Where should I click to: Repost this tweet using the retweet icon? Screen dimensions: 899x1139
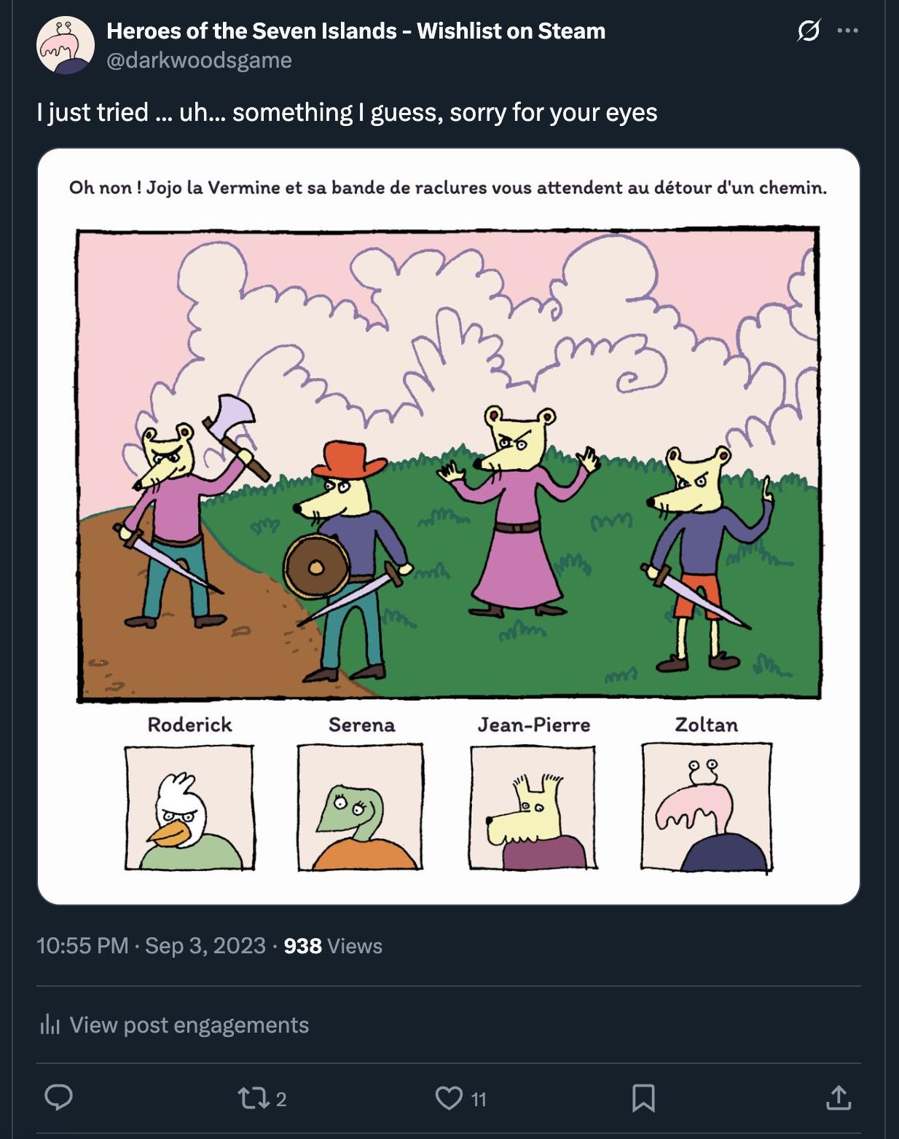pos(254,1098)
